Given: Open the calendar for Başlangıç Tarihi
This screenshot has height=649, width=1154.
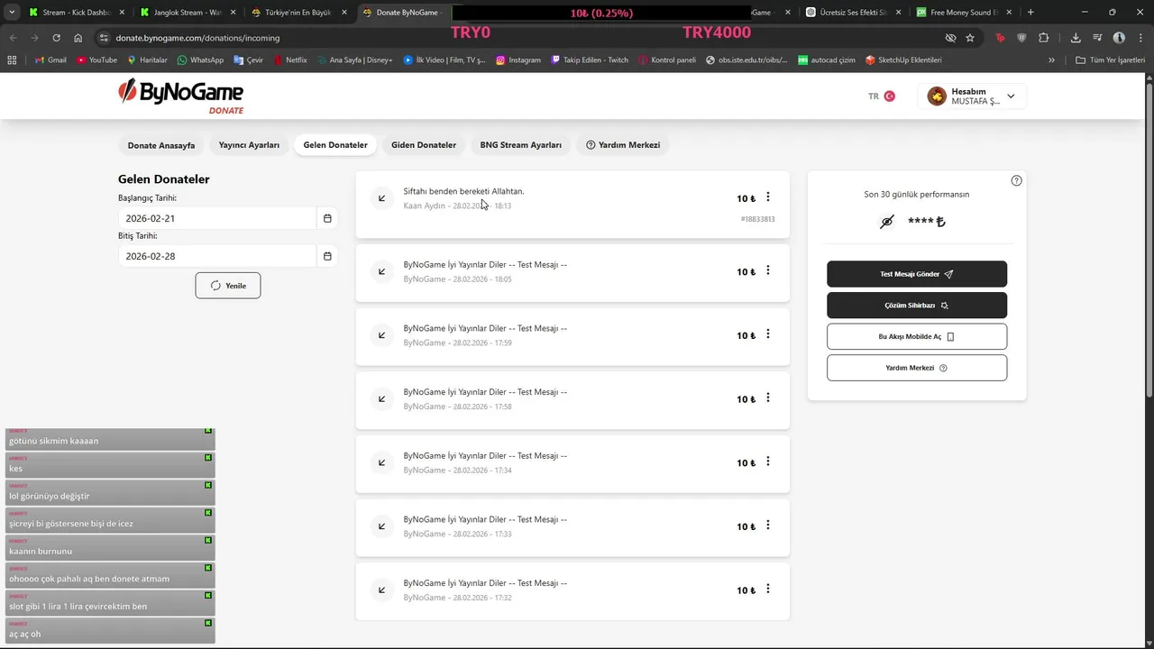Looking at the screenshot, I should click(327, 218).
